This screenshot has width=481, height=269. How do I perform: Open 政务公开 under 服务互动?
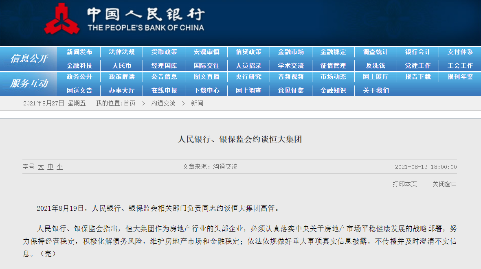[x=79, y=77]
